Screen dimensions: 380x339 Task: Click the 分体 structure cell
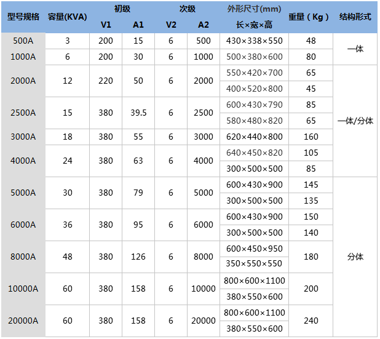355,257
